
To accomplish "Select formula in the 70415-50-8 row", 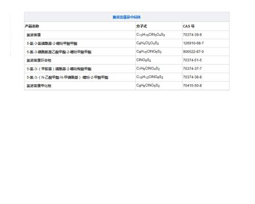I will tap(148, 86).
